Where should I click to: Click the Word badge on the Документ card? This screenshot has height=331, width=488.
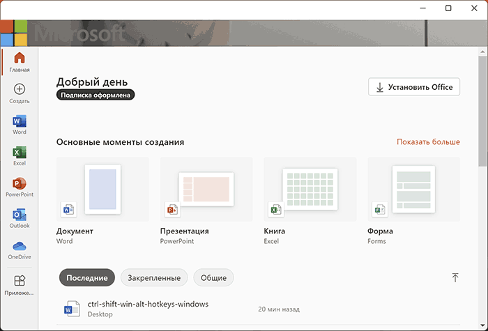click(x=68, y=209)
